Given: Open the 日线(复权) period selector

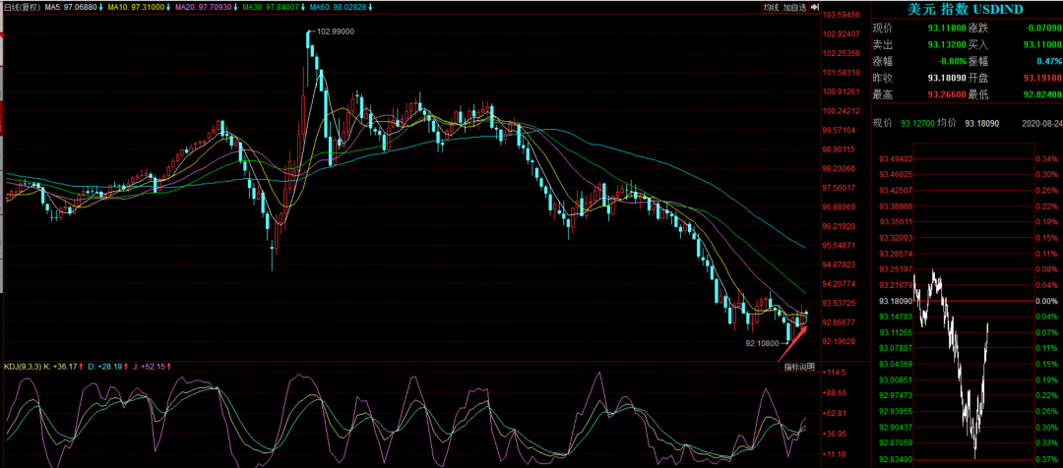Looking at the screenshot, I should (x=21, y=7).
